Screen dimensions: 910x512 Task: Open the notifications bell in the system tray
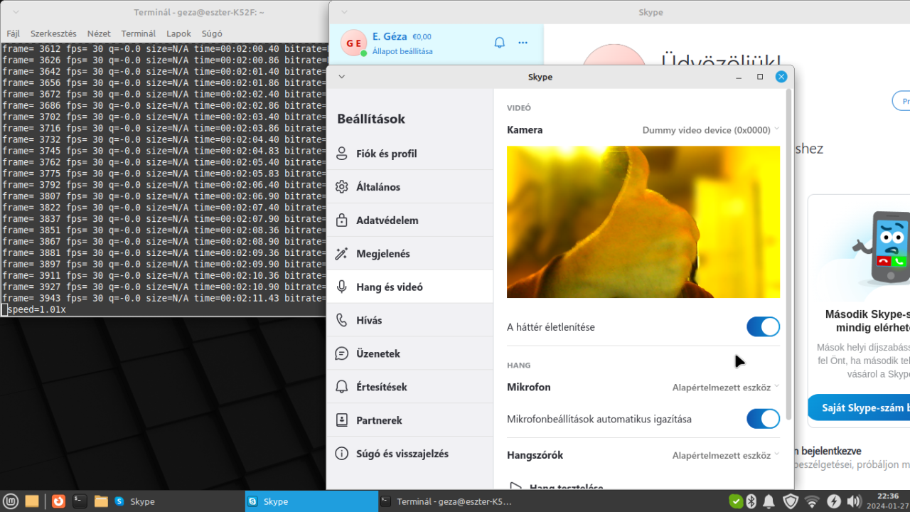(769, 501)
